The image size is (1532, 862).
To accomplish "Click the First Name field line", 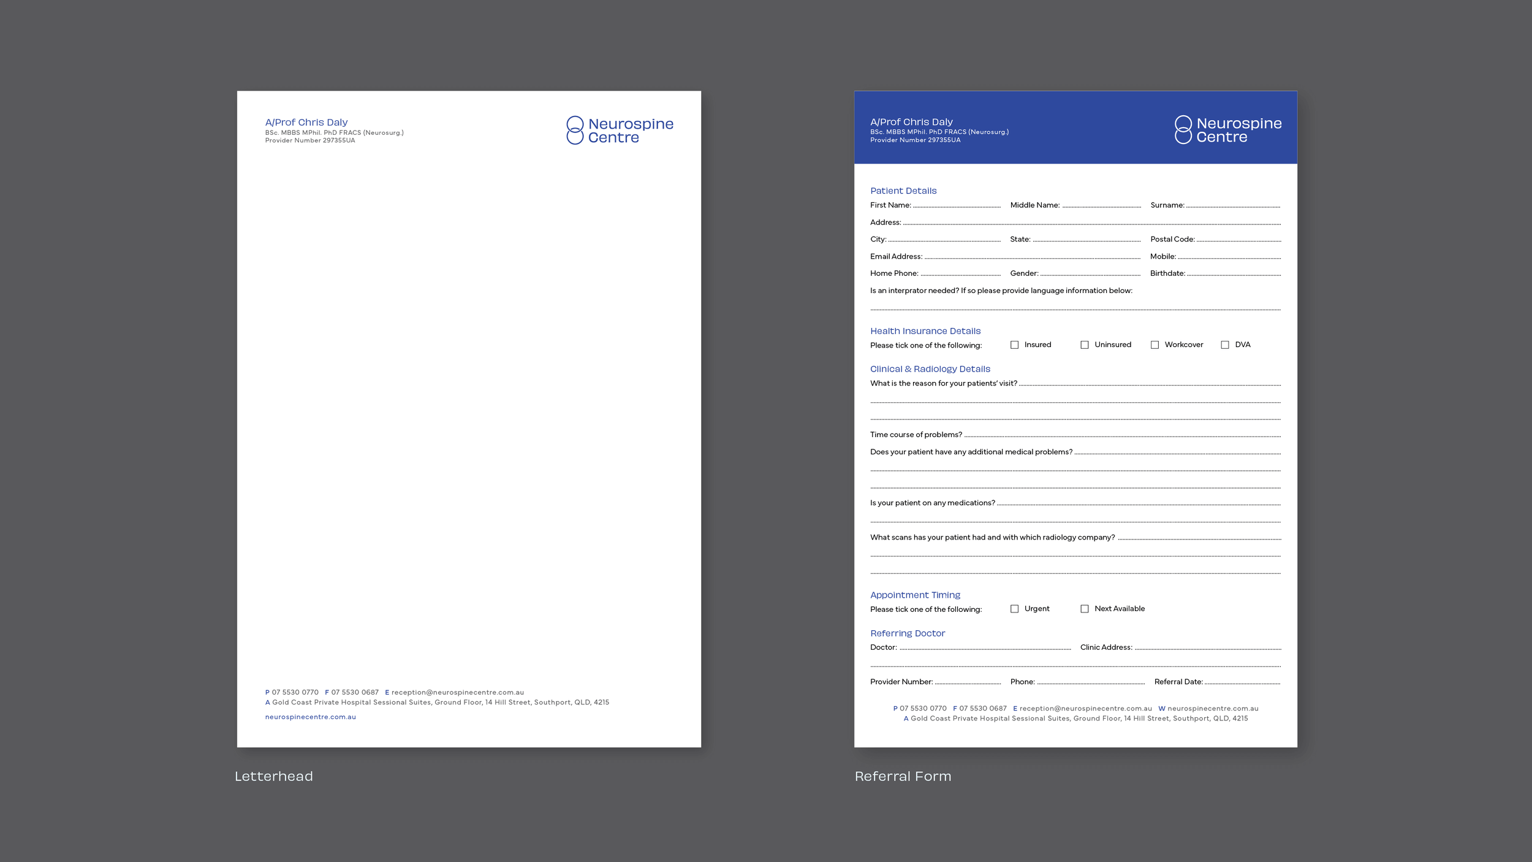I will pyautogui.click(x=956, y=206).
